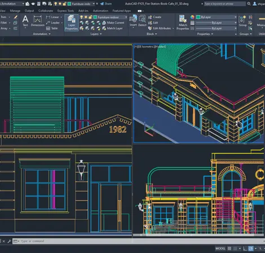Click green layer color swatch in Layers panel

pos(95,17)
